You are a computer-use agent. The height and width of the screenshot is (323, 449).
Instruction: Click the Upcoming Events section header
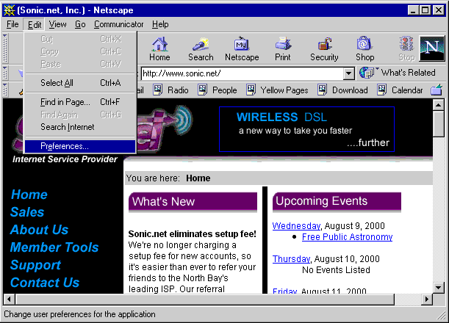coord(337,202)
